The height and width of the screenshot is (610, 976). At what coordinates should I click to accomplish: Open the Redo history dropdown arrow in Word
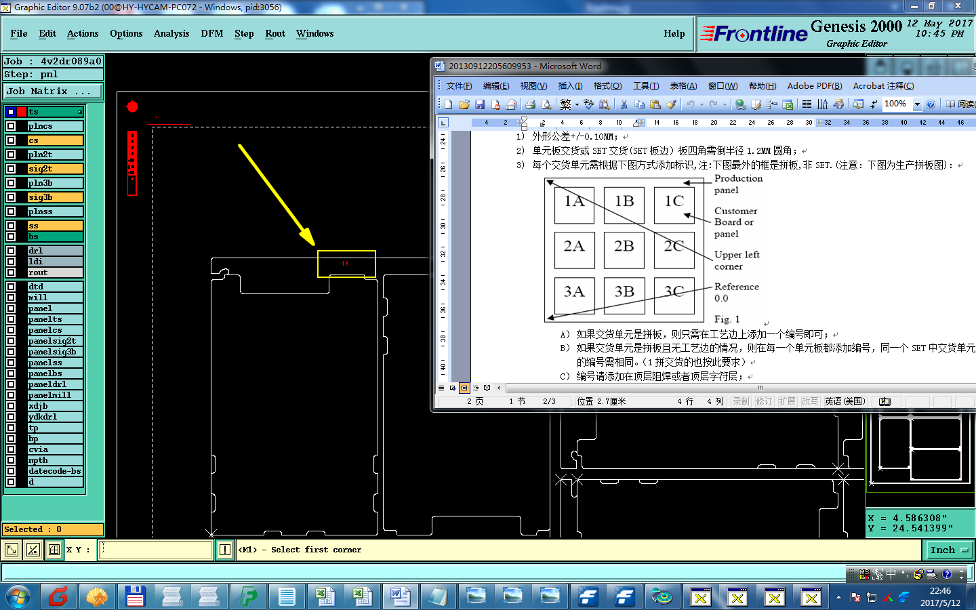[725, 104]
